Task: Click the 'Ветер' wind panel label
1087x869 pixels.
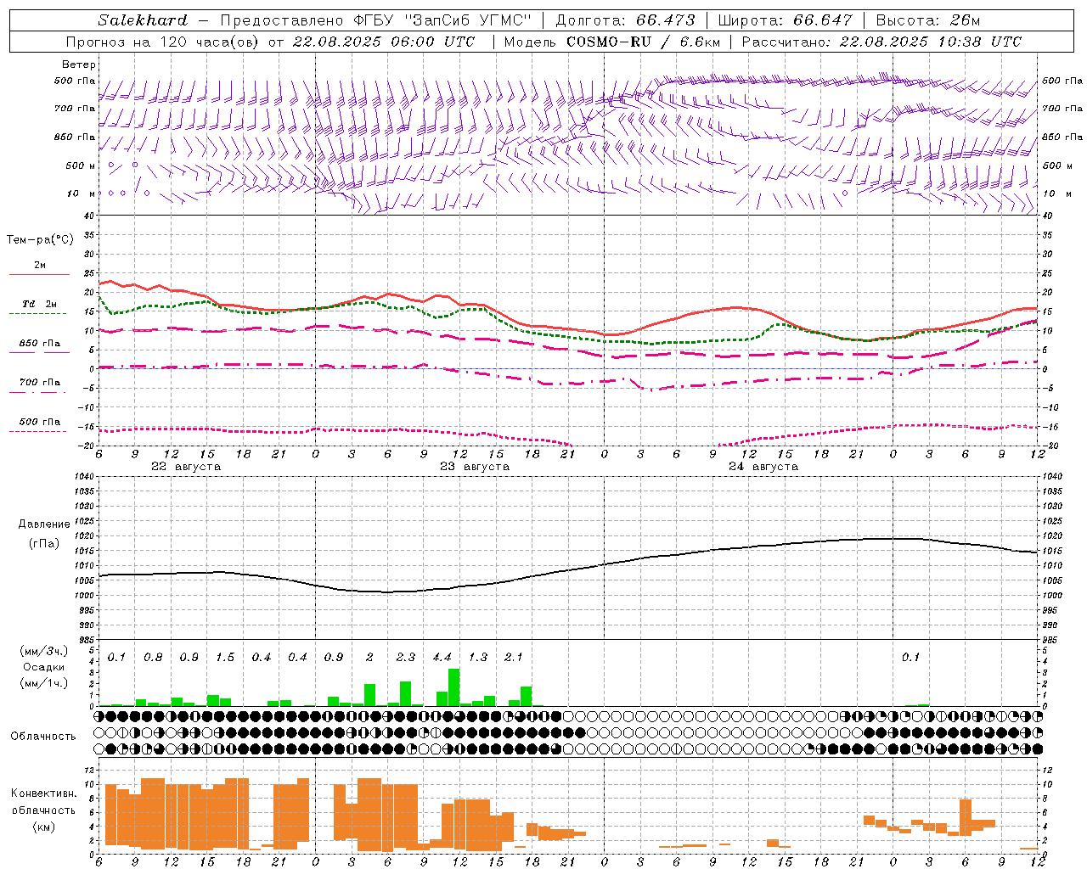Action: (x=79, y=64)
